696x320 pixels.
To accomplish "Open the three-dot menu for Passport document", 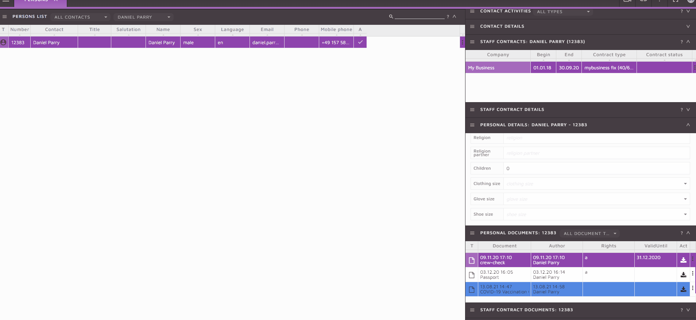I will point(693,274).
